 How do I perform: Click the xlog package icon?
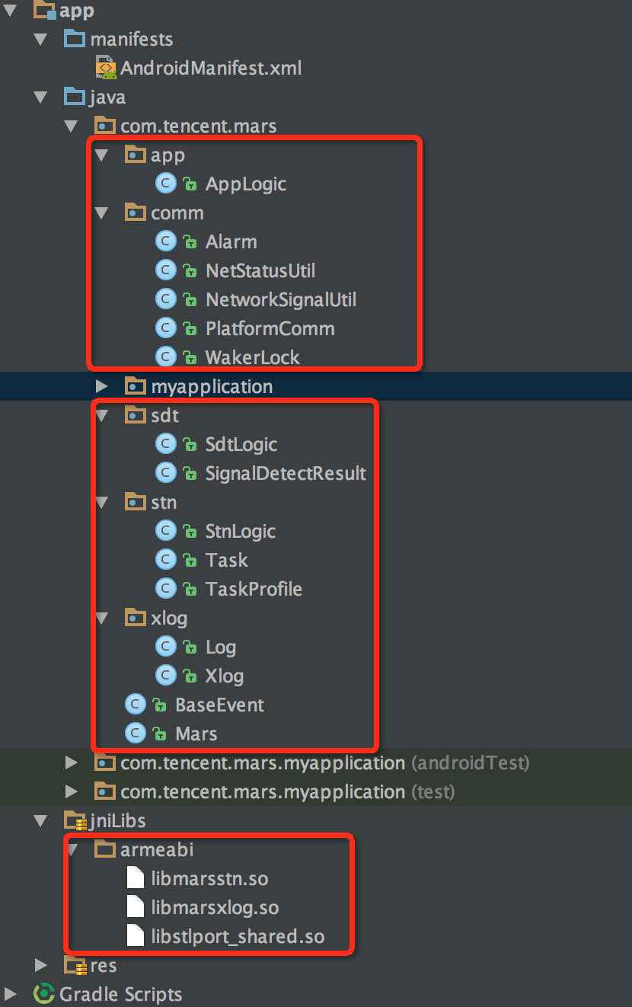point(136,618)
